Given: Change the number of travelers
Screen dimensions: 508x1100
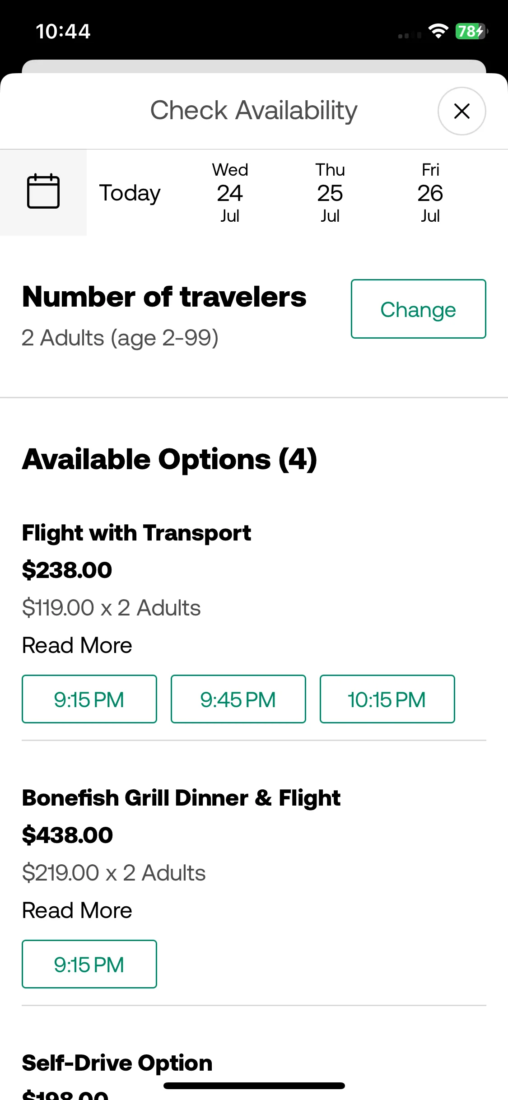Looking at the screenshot, I should tap(418, 309).
